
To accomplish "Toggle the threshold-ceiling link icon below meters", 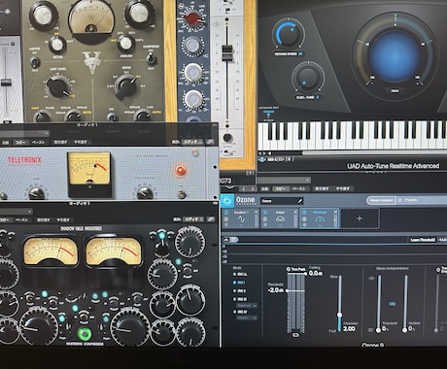I will click(x=295, y=335).
